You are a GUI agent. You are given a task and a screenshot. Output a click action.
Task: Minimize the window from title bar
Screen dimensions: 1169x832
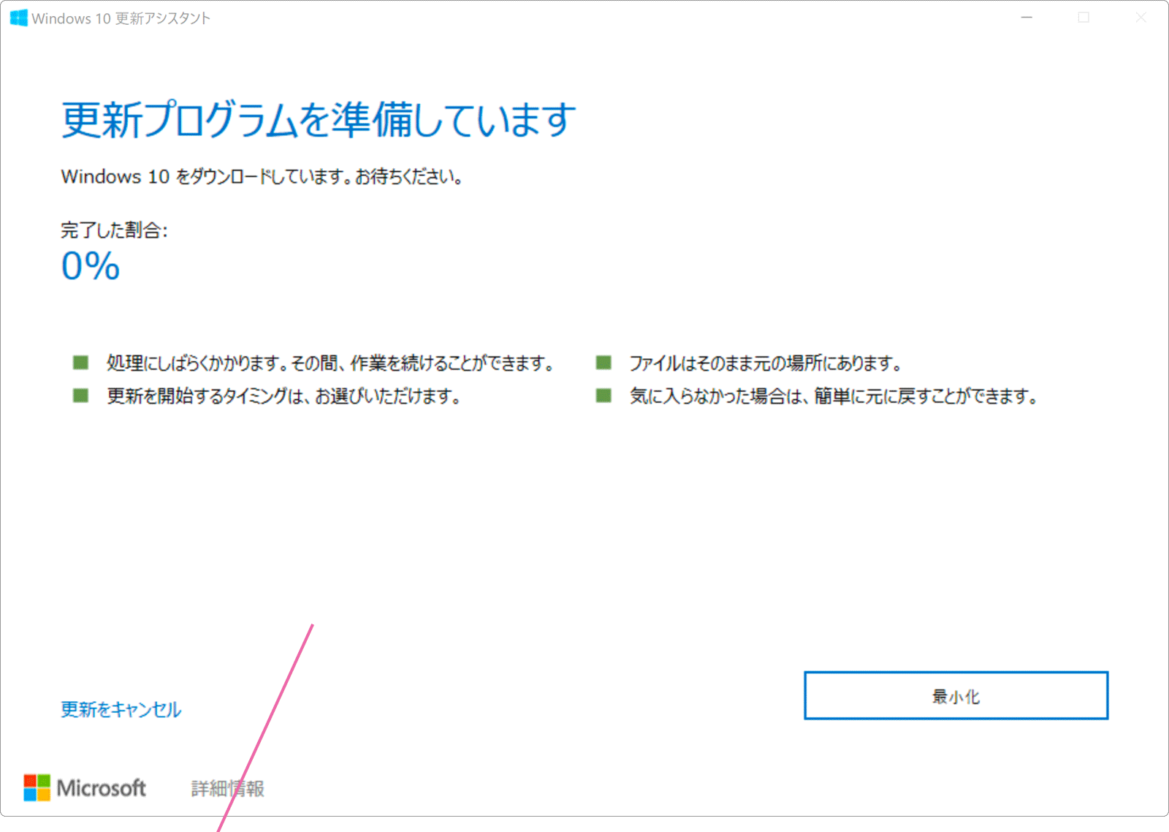pyautogui.click(x=1027, y=18)
